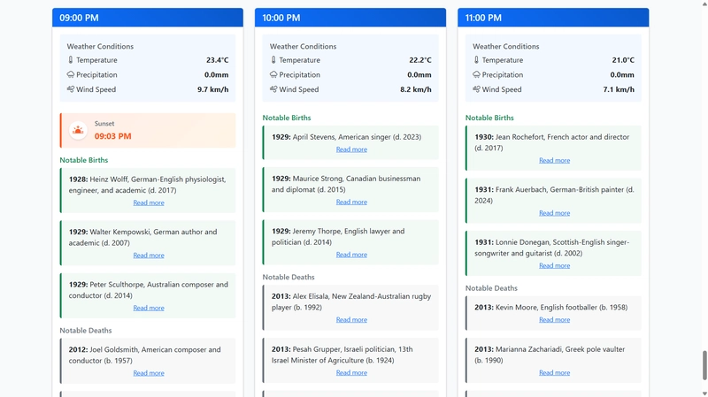Click the thermometer icon in 10:00 PM card
The height and width of the screenshot is (397, 708).
coord(273,59)
